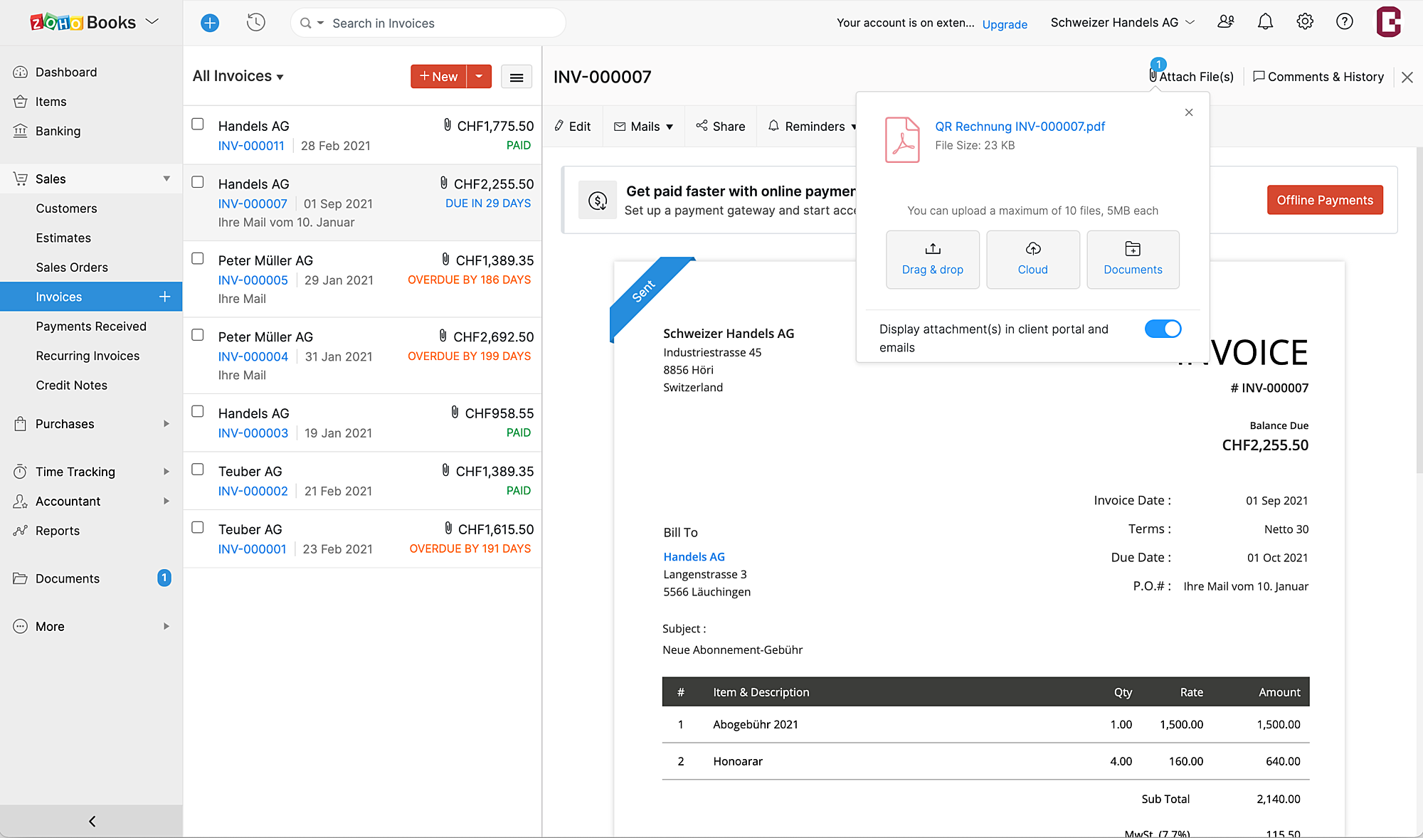
Task: Click the quick create plus icon
Action: pyautogui.click(x=210, y=23)
